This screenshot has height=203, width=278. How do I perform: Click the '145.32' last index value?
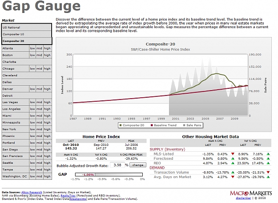click(x=71, y=149)
